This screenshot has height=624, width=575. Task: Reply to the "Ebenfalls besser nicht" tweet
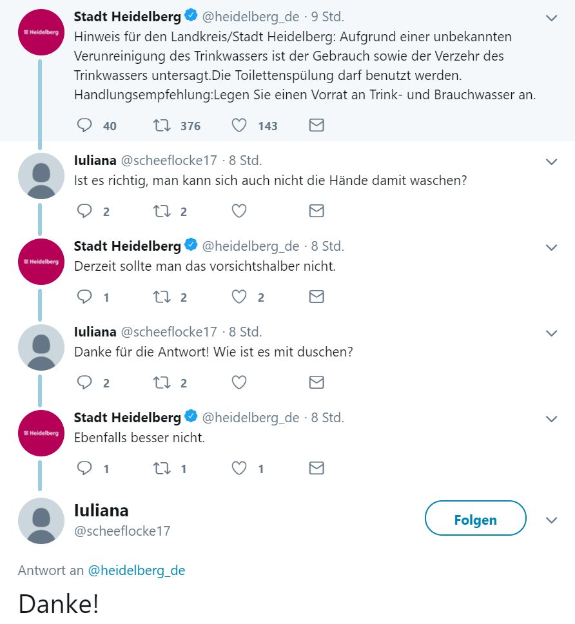point(85,468)
